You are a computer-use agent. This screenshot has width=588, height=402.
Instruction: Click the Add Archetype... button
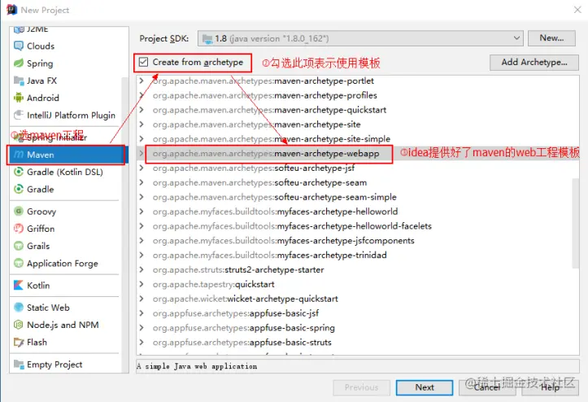click(x=534, y=63)
